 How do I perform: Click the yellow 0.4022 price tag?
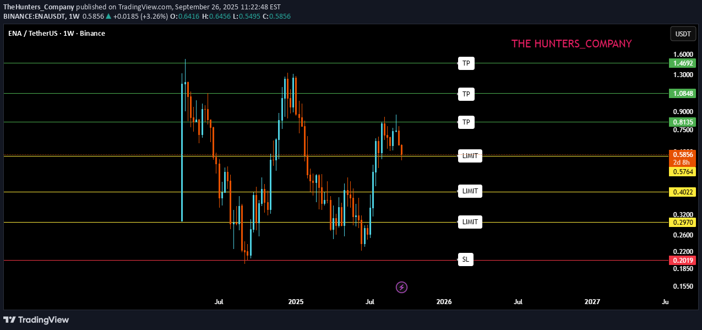point(683,192)
